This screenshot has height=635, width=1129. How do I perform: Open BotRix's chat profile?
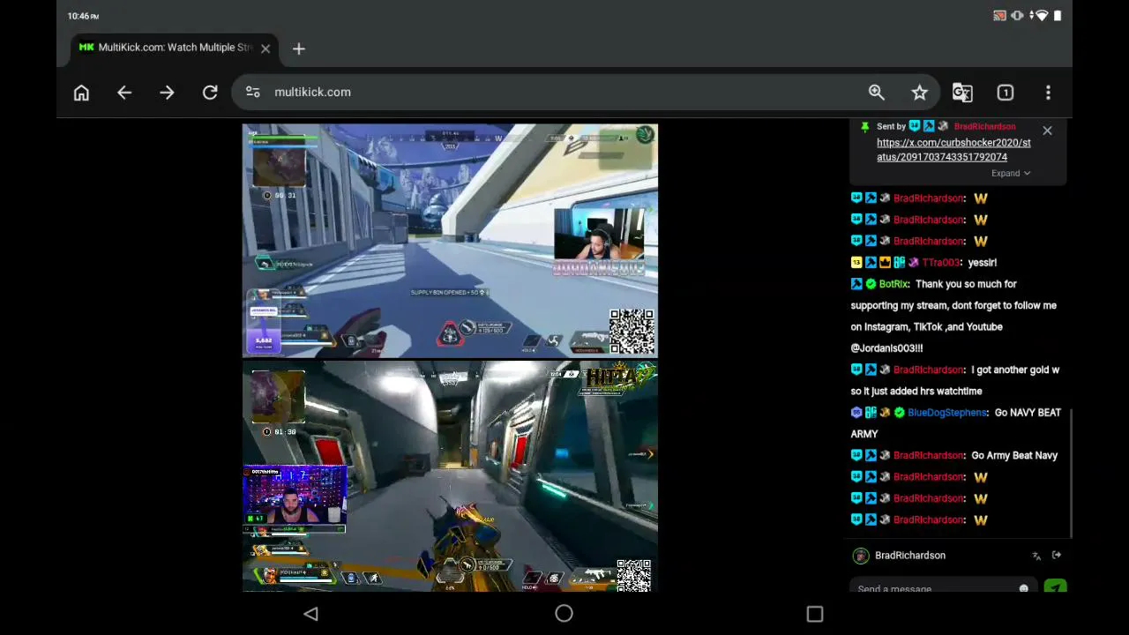pyautogui.click(x=893, y=284)
